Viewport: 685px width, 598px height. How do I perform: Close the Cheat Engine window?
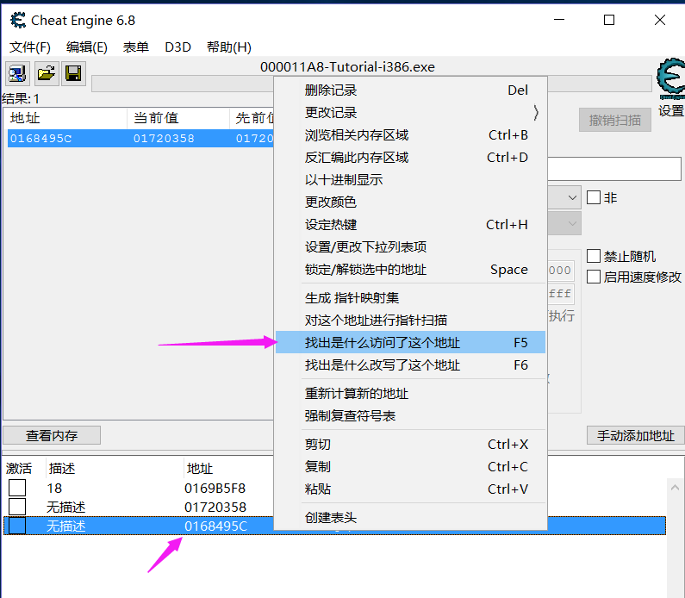(660, 20)
